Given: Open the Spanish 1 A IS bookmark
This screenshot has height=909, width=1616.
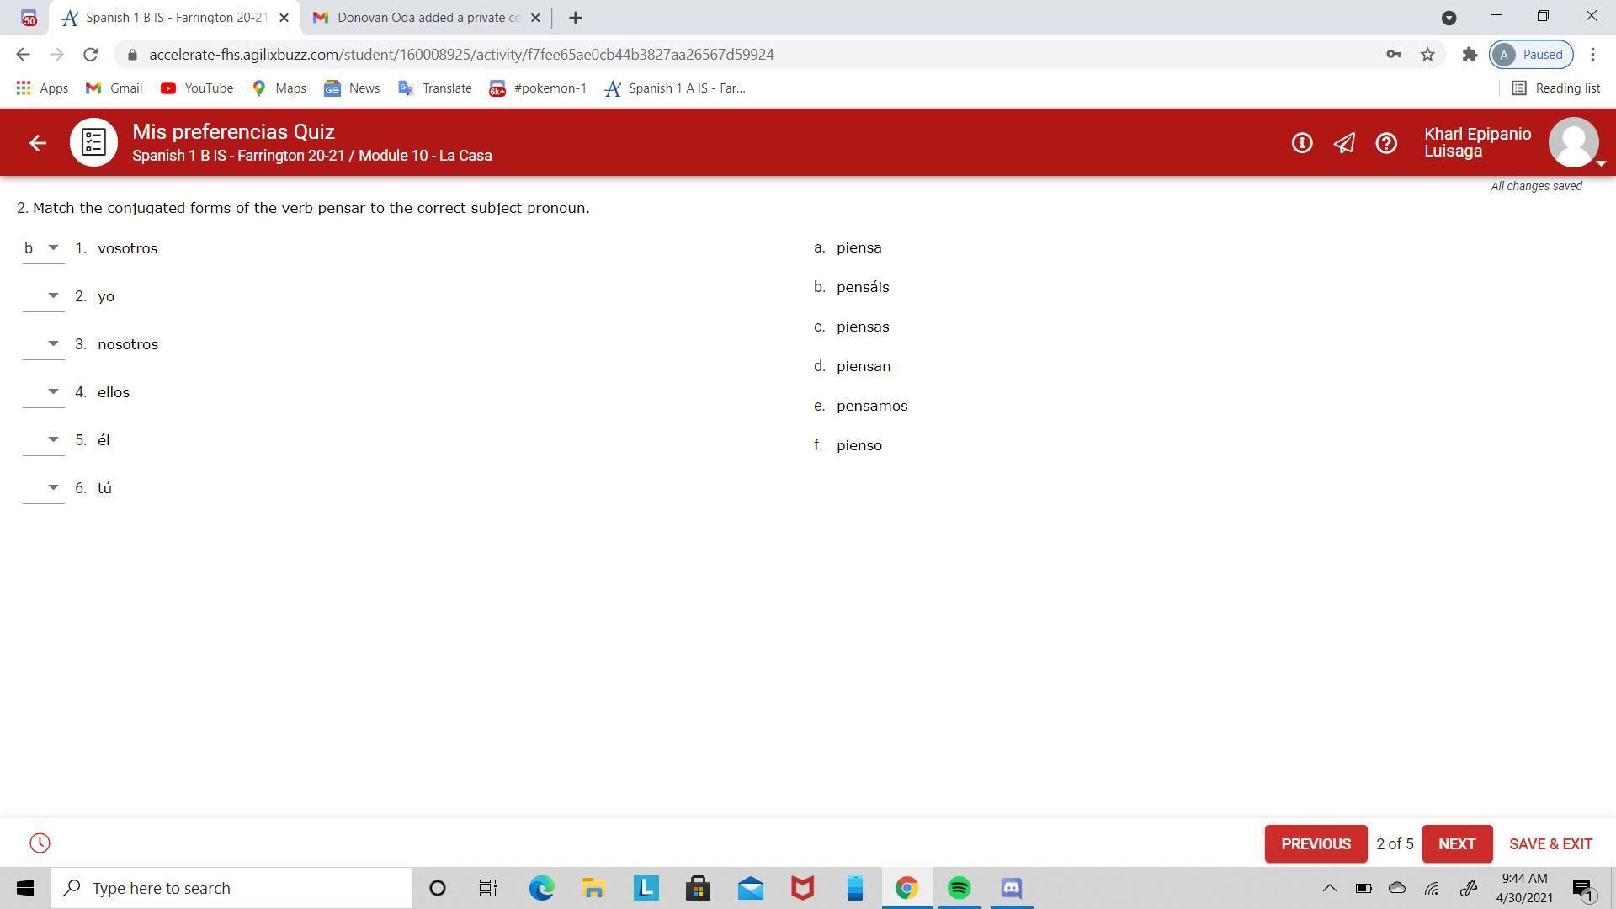Looking at the screenshot, I should (675, 88).
